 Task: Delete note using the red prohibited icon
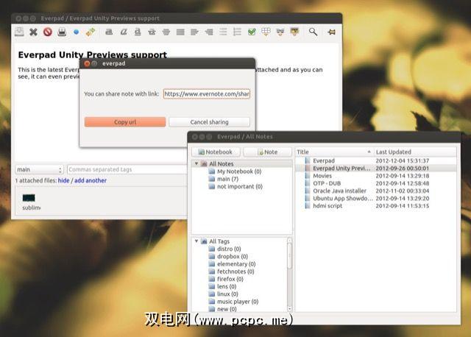click(48, 32)
